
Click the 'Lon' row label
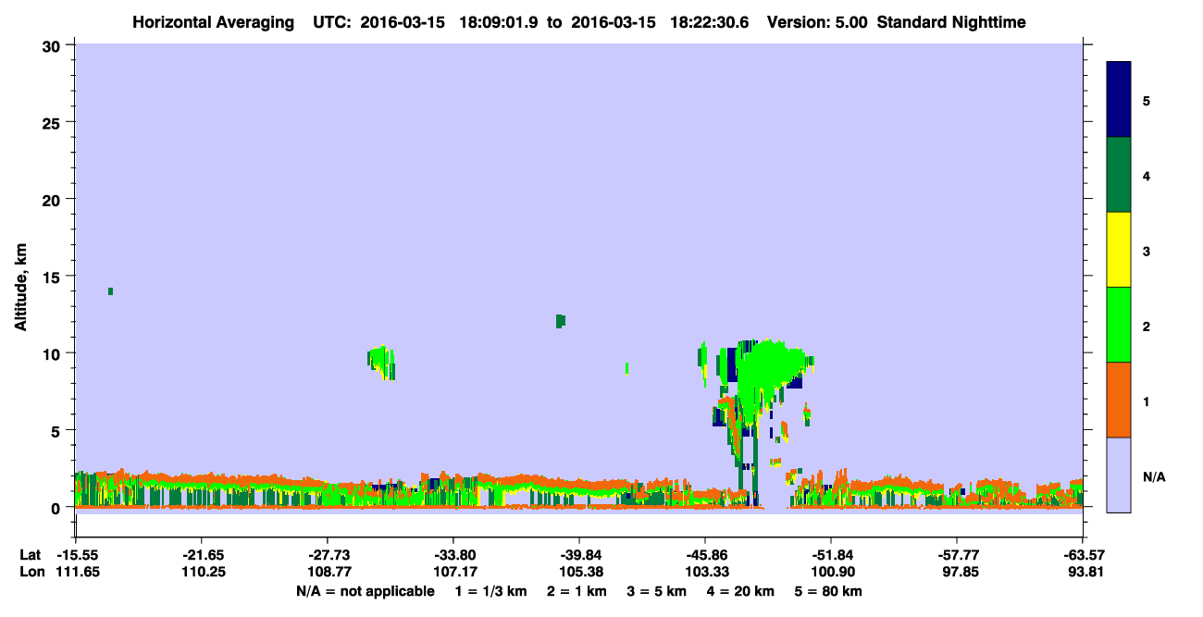(x=31, y=572)
